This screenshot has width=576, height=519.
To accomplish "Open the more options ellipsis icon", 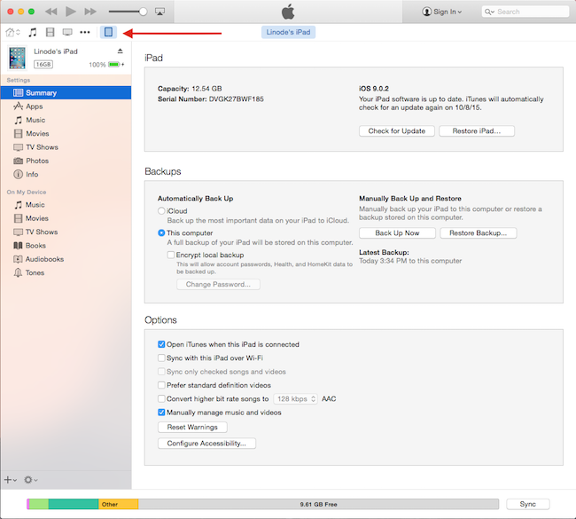I will coord(85,32).
